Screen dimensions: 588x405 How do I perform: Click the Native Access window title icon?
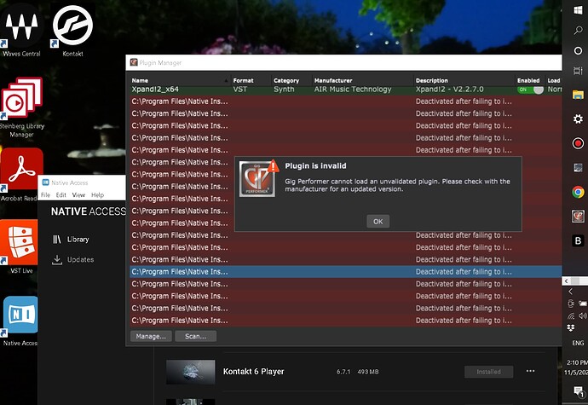(45, 182)
